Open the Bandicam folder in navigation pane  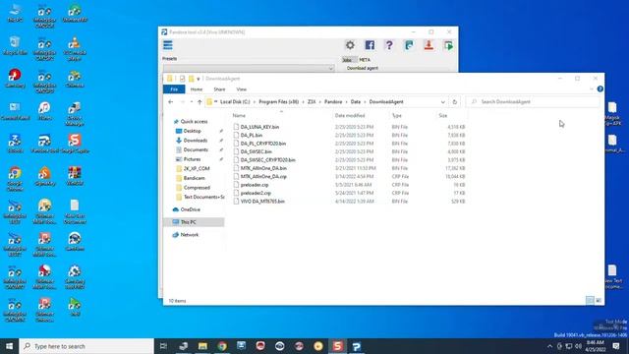tap(195, 178)
